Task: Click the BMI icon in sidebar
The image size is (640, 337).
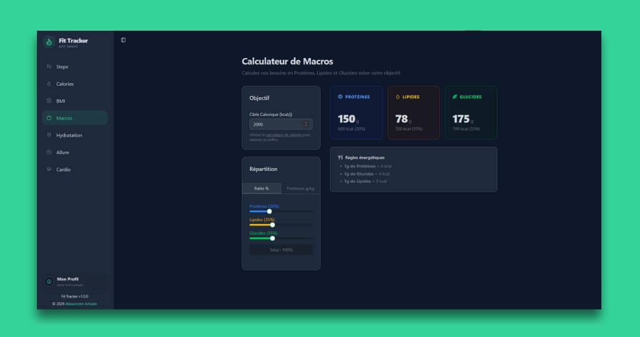Action: 49,100
